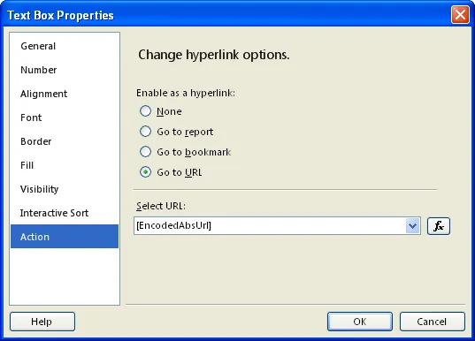
Task: Select the Action page
Action: click(65, 237)
